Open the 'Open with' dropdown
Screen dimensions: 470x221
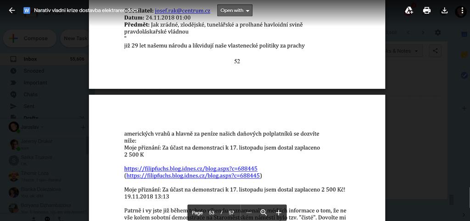[235, 11]
